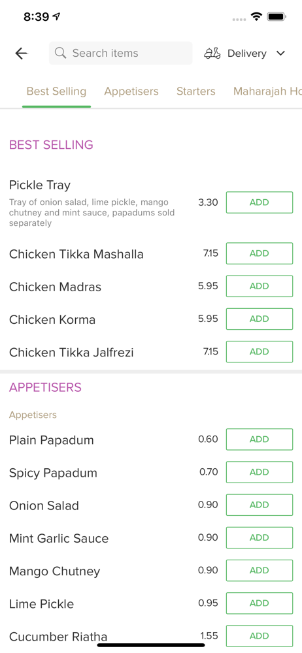Open the Delivery dropdown chevron
Screen dimensions: 302x653
[280, 54]
